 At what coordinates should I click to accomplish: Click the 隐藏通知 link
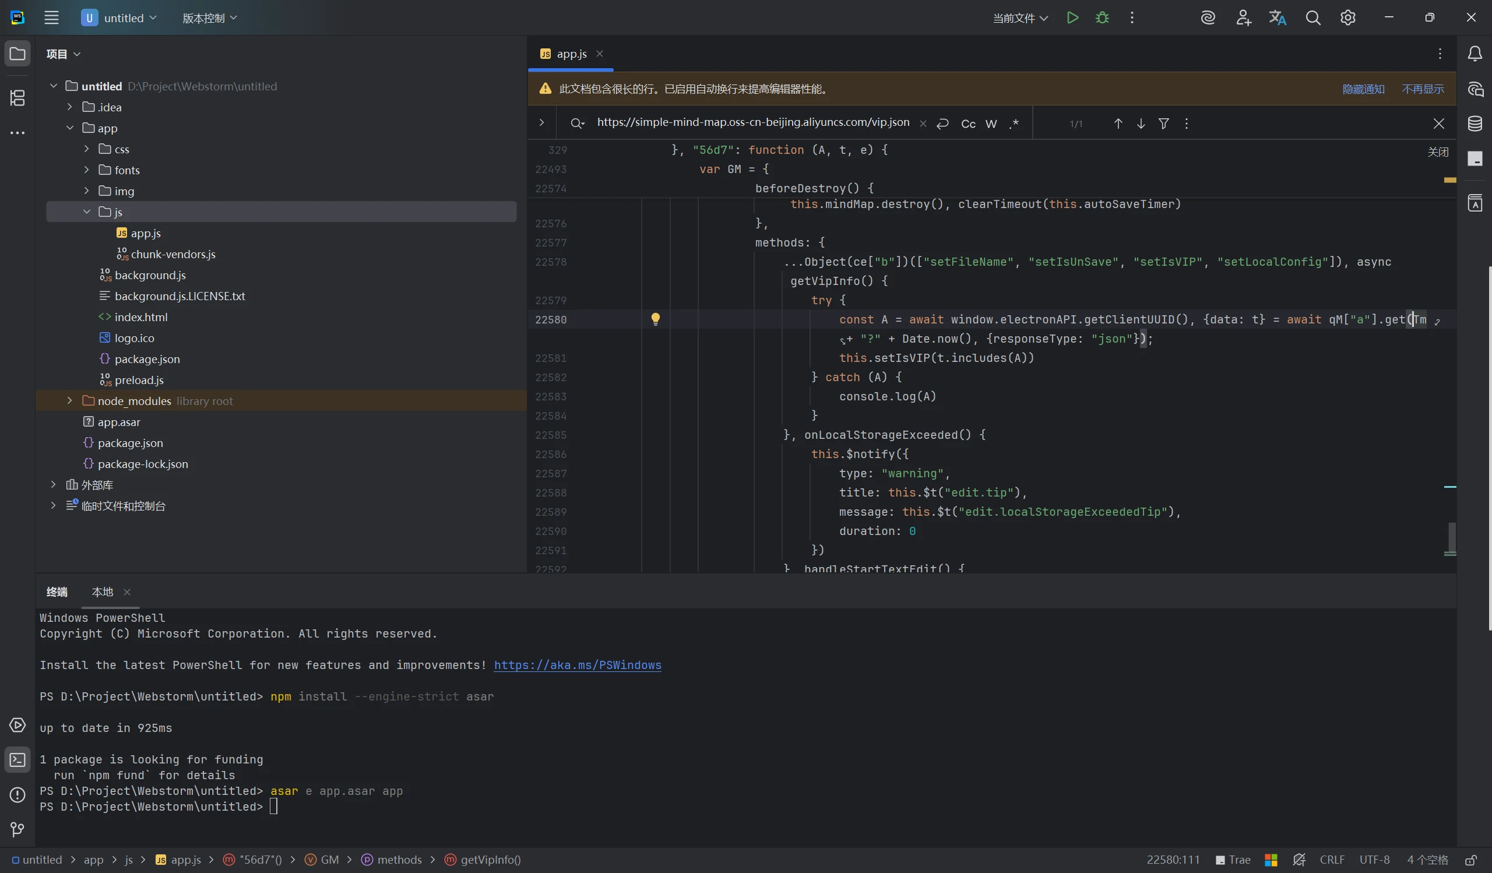(x=1363, y=89)
